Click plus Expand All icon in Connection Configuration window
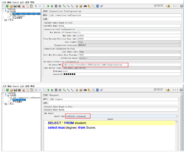The image size is (184, 152). tap(36, 6)
